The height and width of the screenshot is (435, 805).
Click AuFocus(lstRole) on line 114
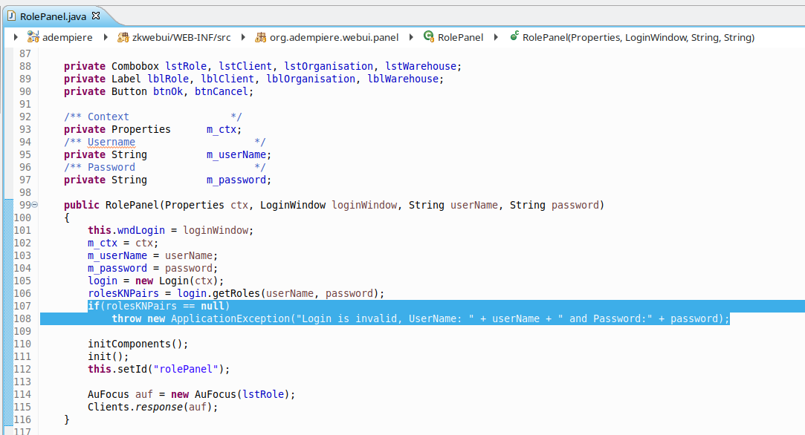point(242,394)
